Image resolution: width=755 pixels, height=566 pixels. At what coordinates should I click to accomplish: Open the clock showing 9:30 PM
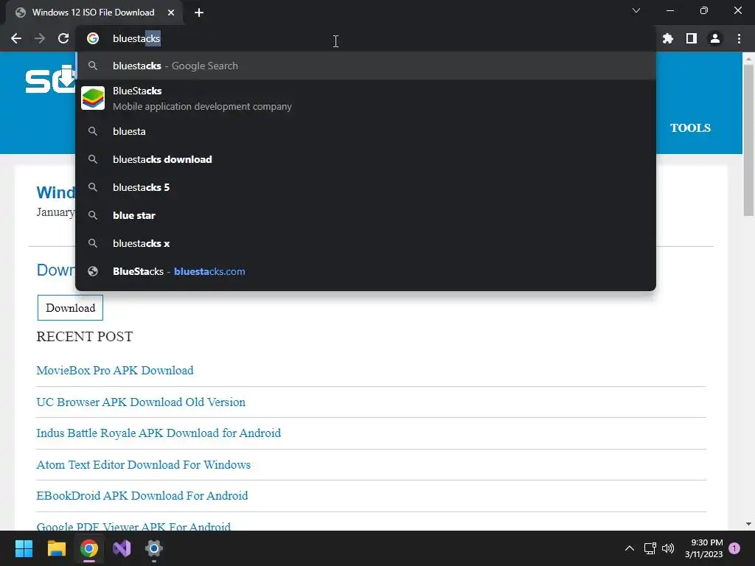click(x=704, y=548)
